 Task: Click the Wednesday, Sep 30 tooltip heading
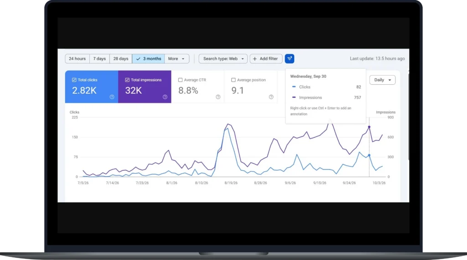click(308, 76)
